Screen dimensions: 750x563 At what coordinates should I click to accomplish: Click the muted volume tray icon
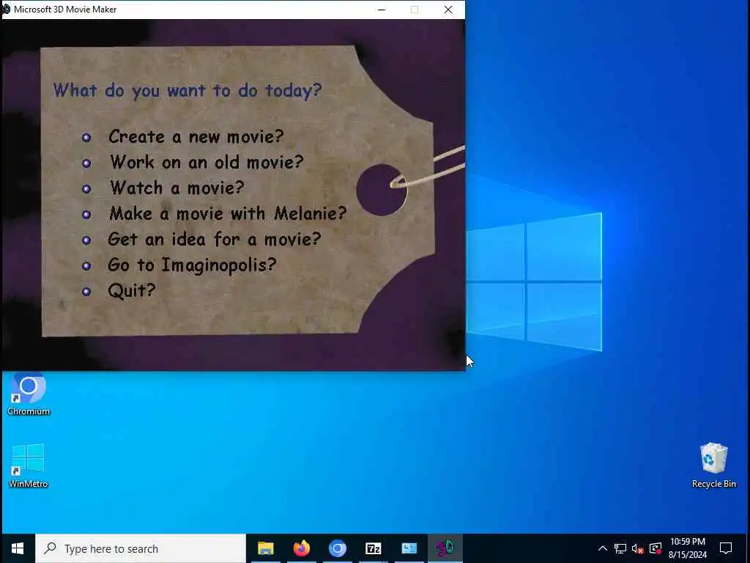(x=637, y=548)
